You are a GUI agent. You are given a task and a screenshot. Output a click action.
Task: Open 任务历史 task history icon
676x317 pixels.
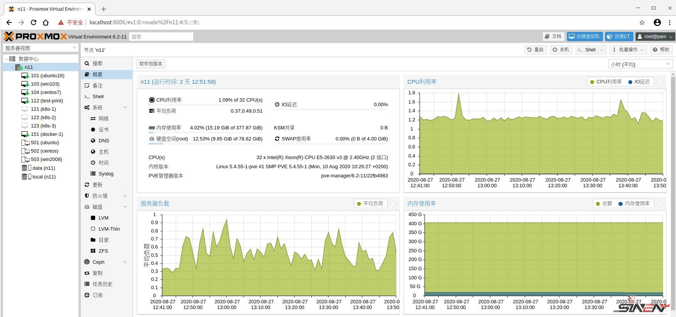click(x=87, y=284)
